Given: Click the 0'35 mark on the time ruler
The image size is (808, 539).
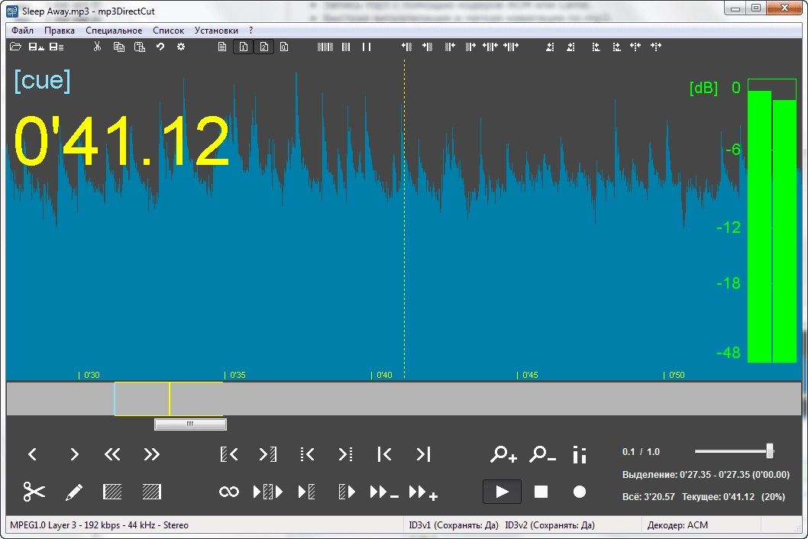Looking at the screenshot, I should (x=235, y=375).
